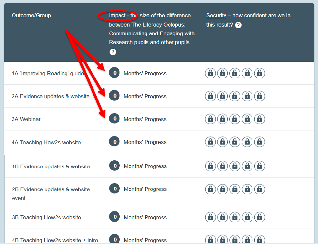Image resolution: width=318 pixels, height=244 pixels.
Task: Click the Outcome/Group column header
Action: tap(31, 15)
